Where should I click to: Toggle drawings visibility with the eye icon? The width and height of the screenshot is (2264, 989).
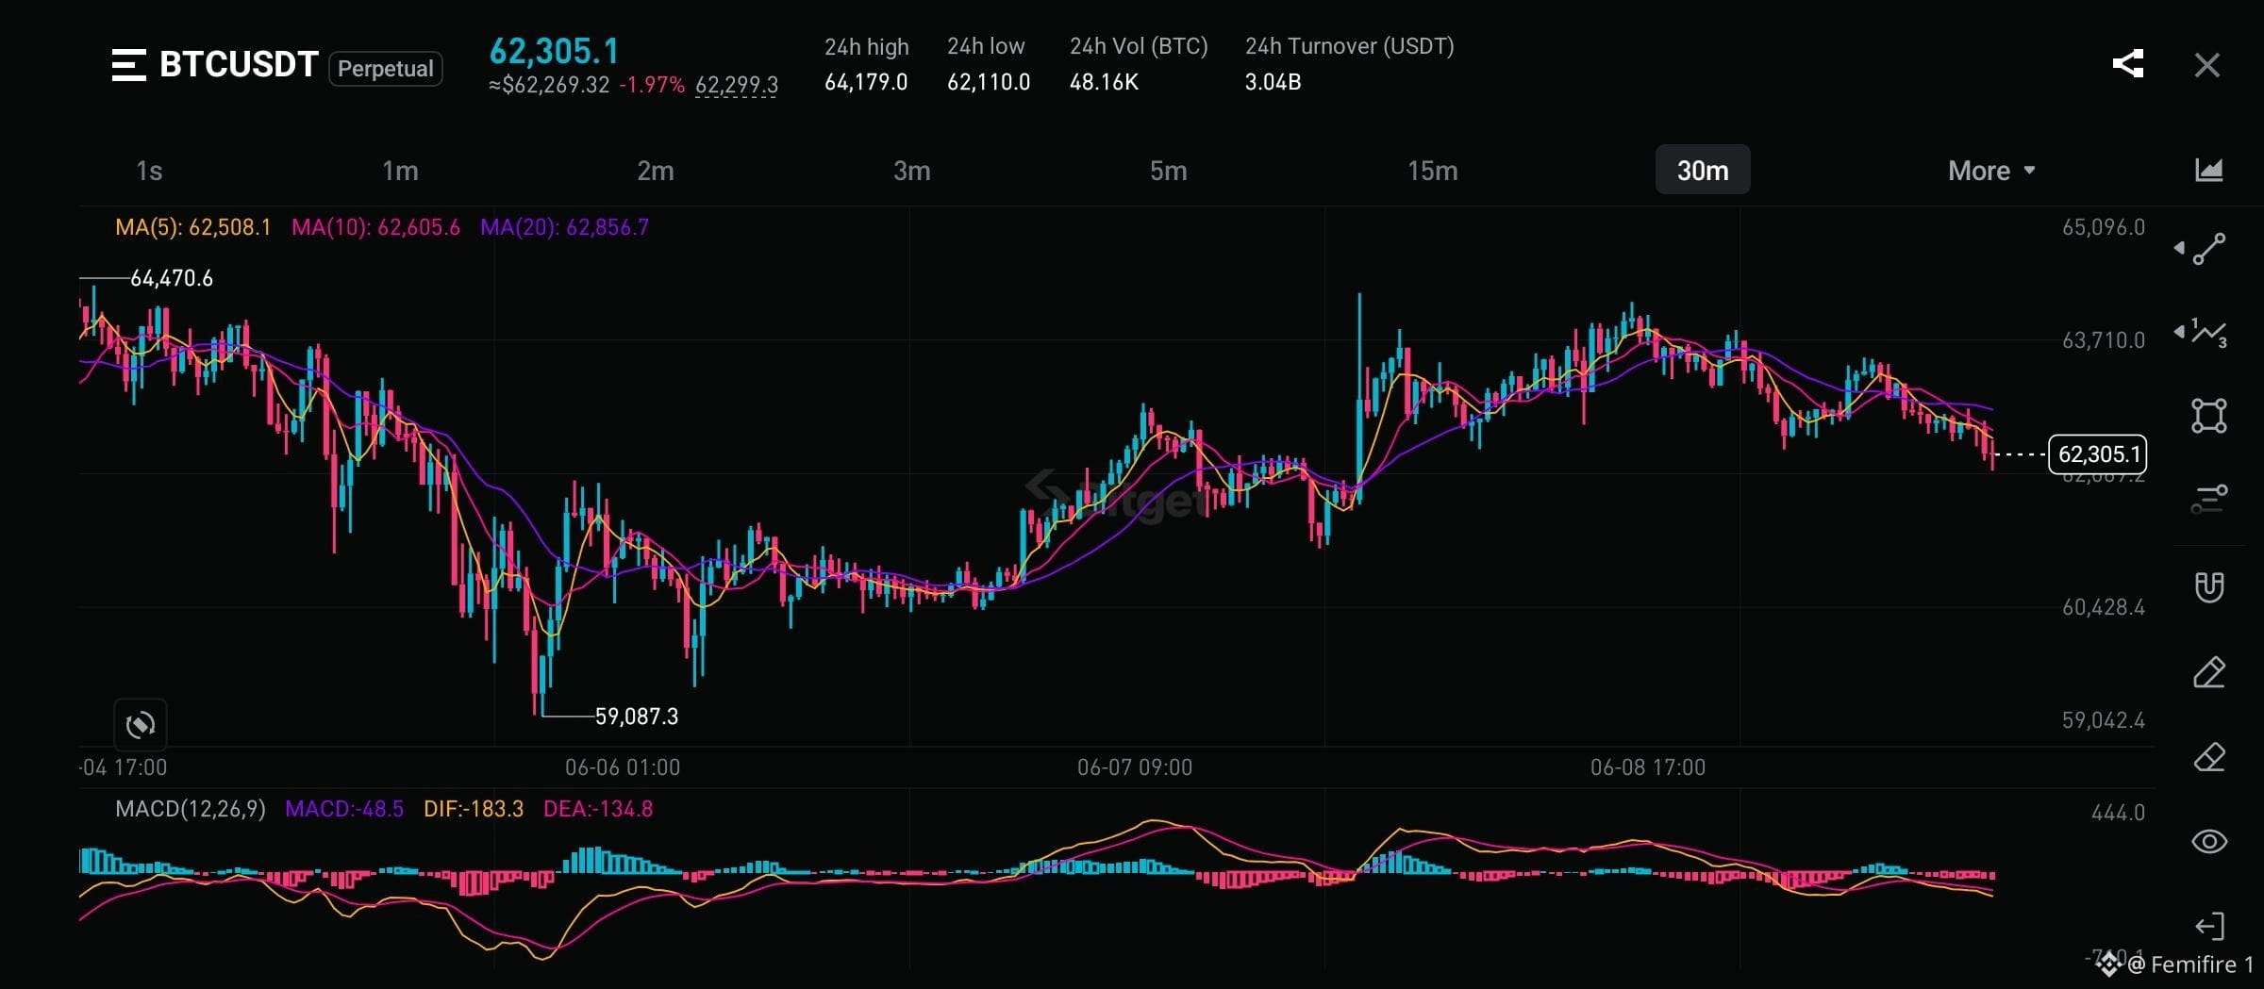tap(2208, 841)
